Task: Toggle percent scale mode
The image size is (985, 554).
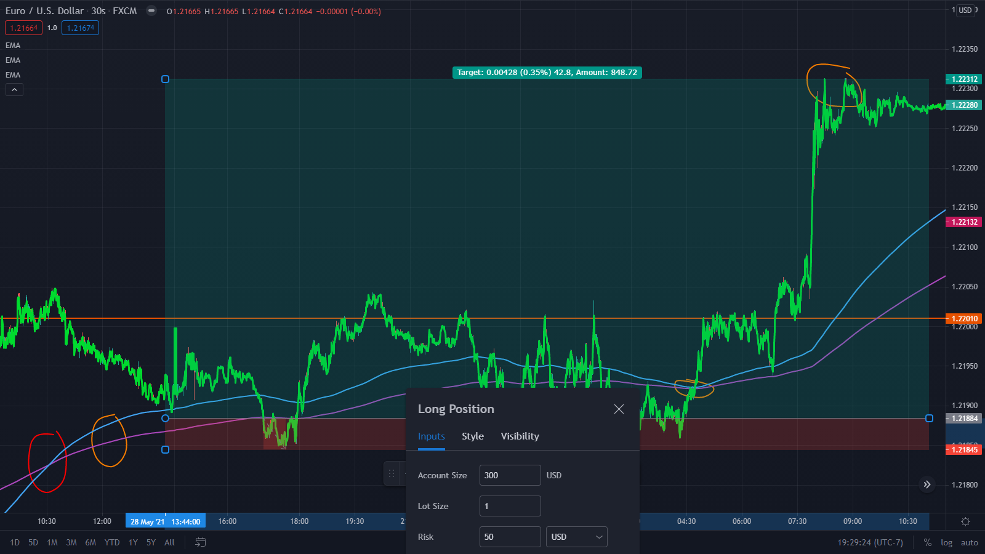Action: tap(927, 542)
